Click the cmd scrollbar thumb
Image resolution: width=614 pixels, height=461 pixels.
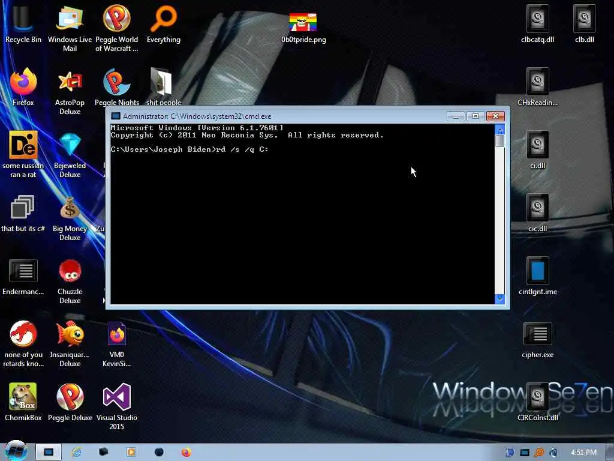(499, 140)
